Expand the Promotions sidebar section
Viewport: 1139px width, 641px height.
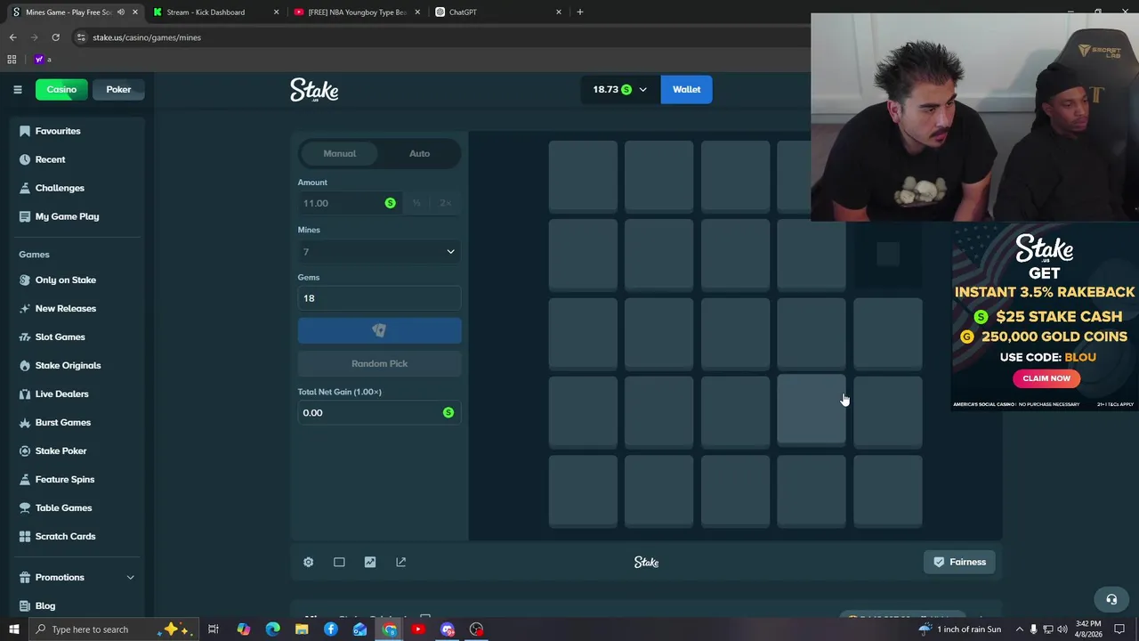point(78,577)
